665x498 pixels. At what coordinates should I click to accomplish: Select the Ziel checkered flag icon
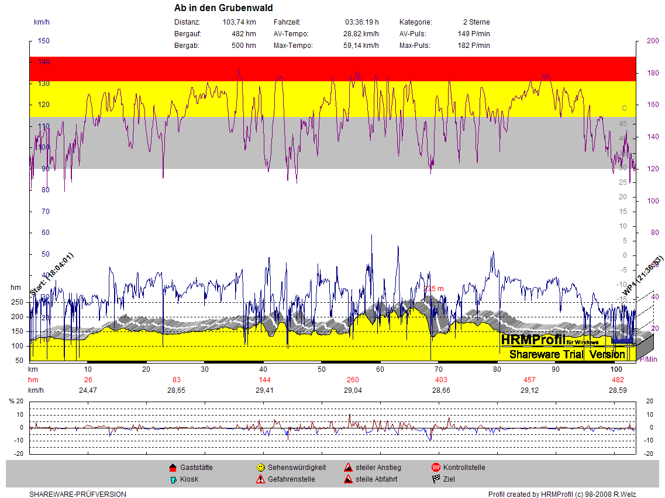[x=436, y=479]
